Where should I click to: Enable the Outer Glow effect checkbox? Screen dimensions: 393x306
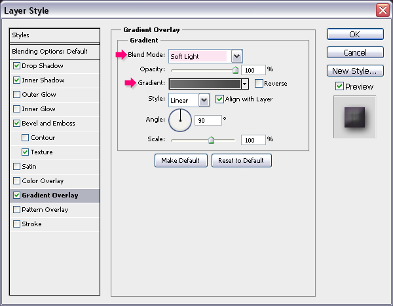[x=16, y=95]
